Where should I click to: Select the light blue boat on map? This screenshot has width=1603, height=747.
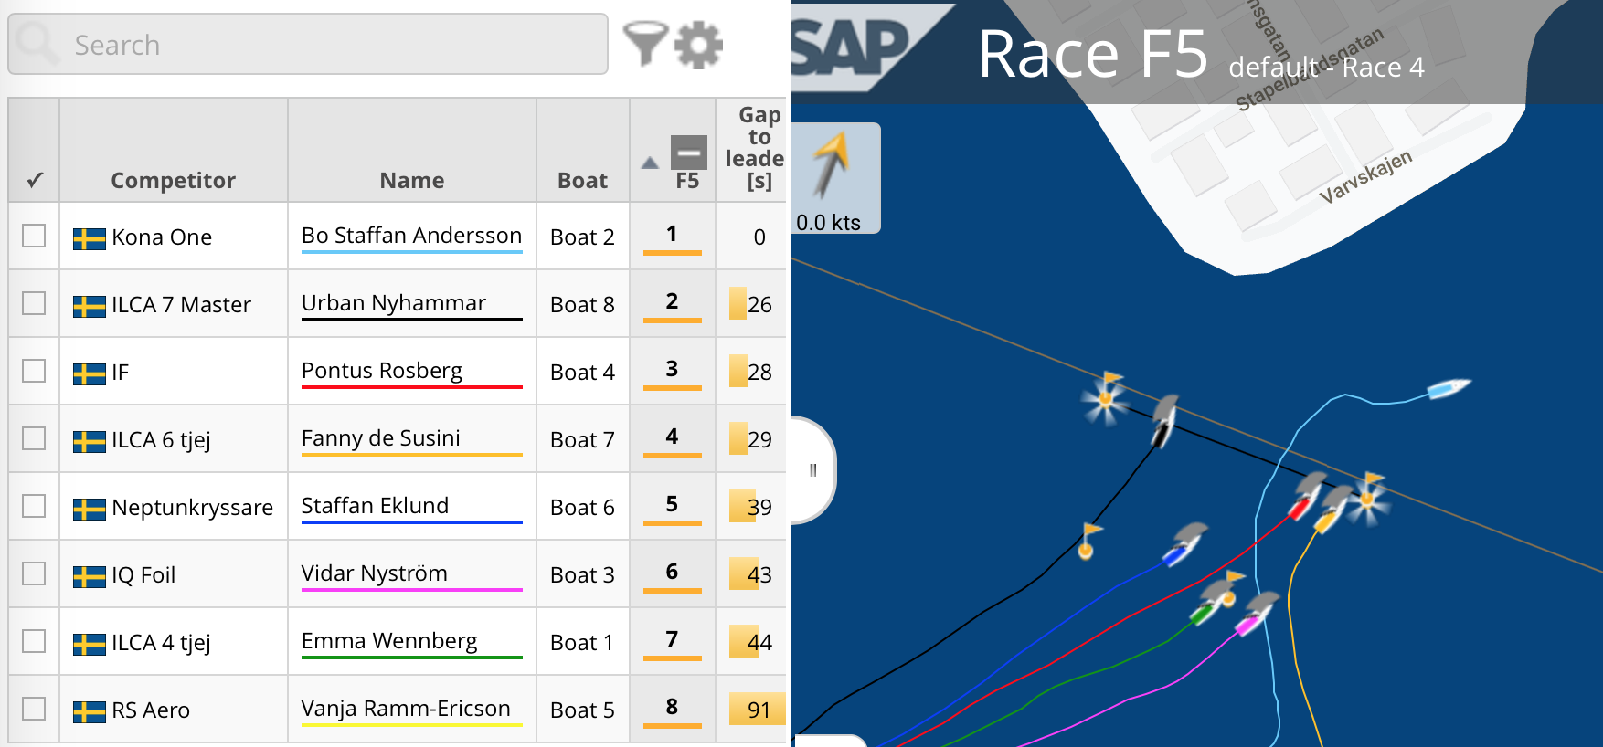click(1449, 389)
